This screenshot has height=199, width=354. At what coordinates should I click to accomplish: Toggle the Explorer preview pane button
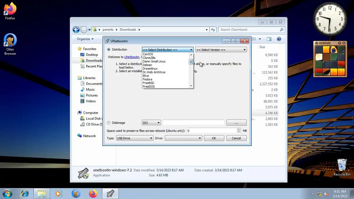click(269, 39)
